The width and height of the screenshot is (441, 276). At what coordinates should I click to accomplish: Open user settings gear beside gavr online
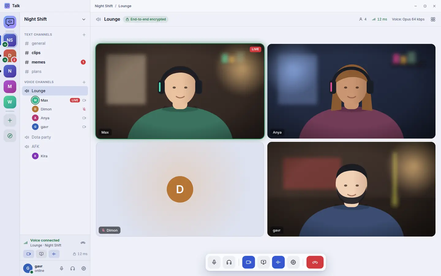tap(84, 268)
